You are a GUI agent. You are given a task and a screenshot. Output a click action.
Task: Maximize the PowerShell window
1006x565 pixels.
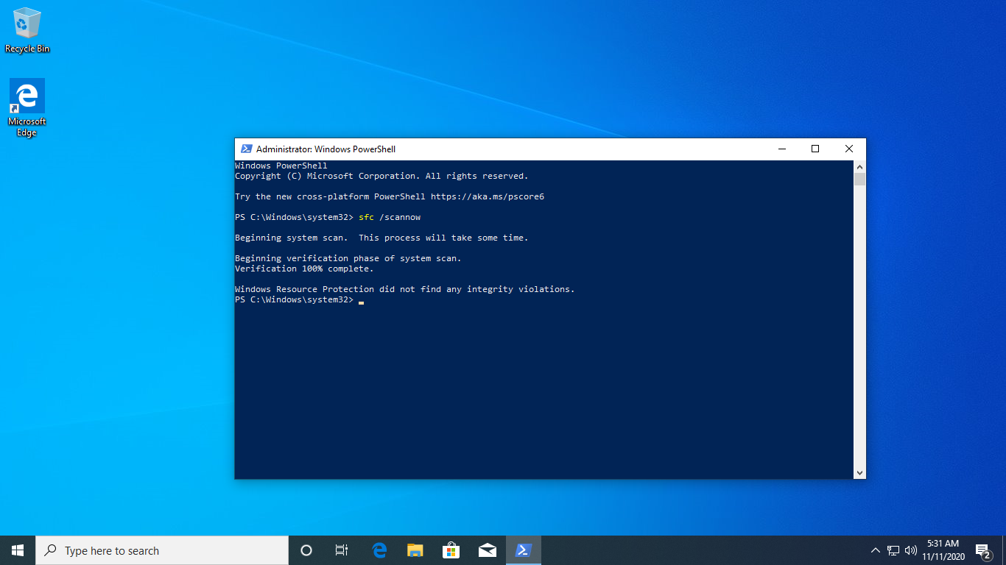pos(815,149)
